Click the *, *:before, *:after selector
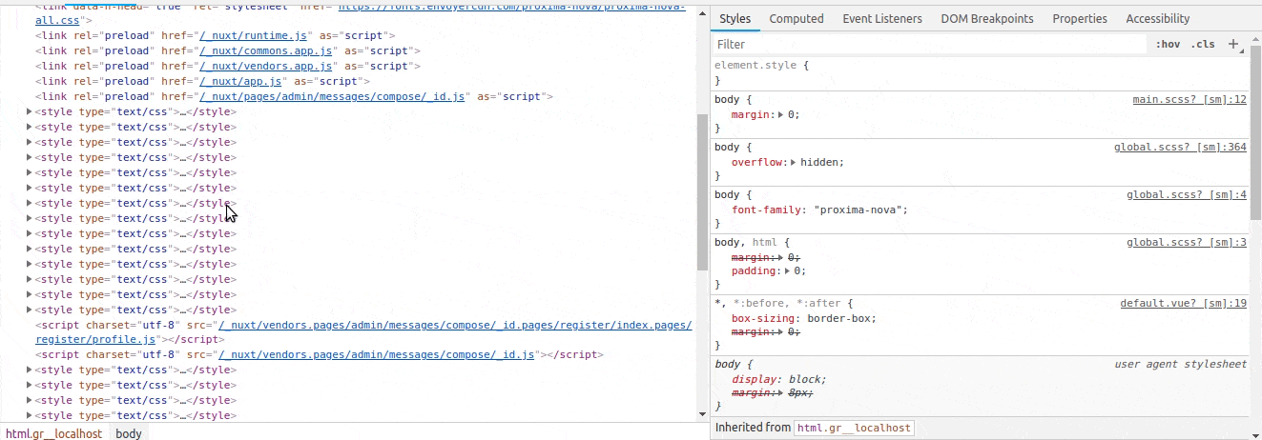 pyautogui.click(x=777, y=303)
